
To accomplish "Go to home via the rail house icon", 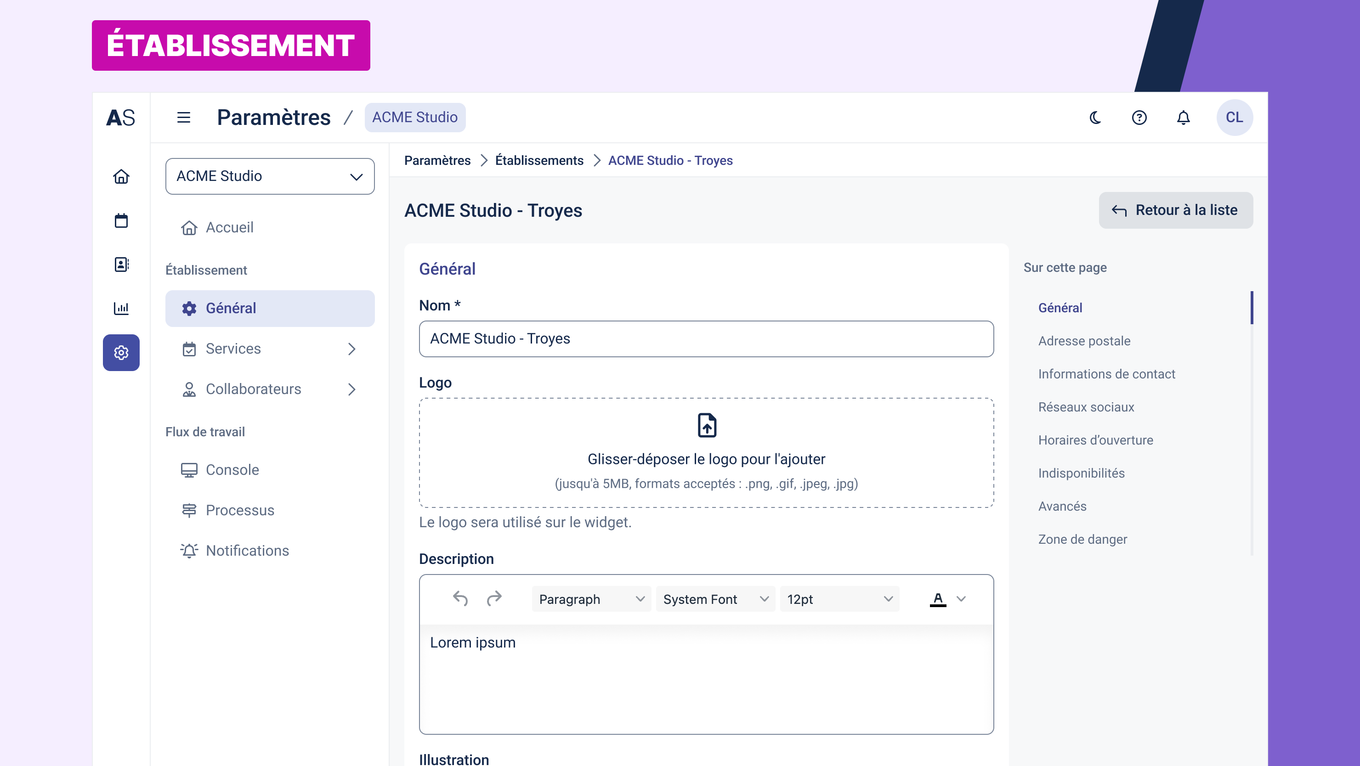I will click(121, 176).
